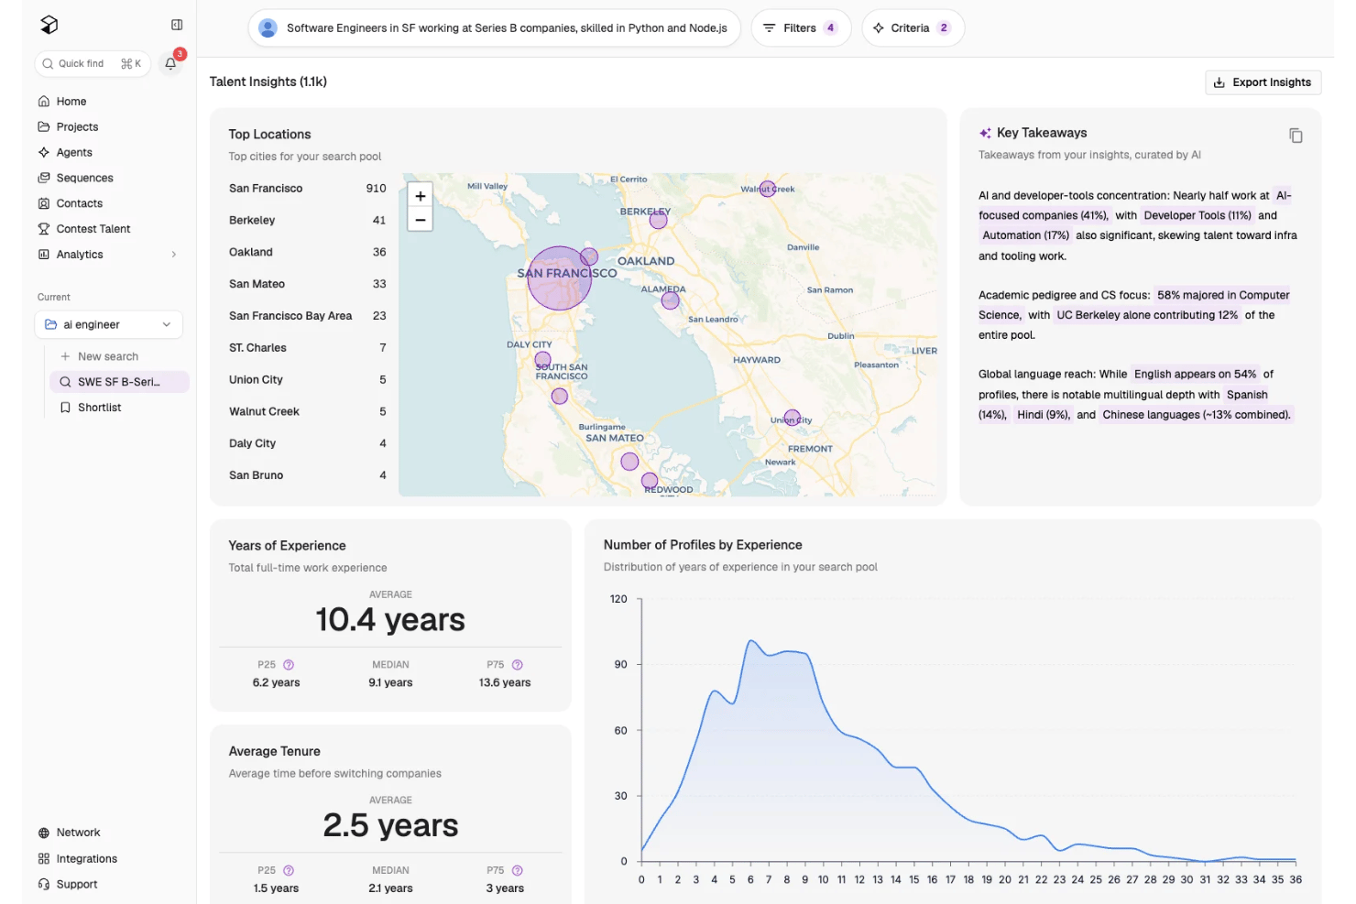Click the Agents sparkle icon
This screenshot has width=1356, height=904.
point(44,153)
